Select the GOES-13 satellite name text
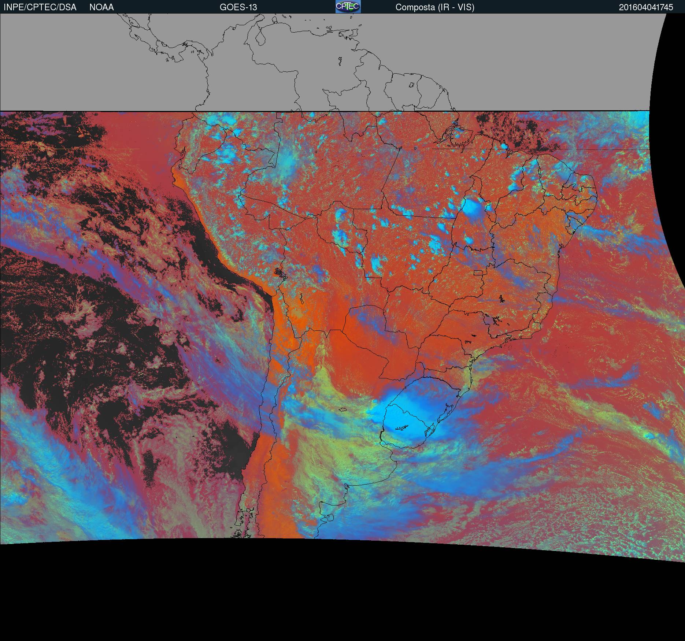The width and height of the screenshot is (685, 641). pos(238,7)
